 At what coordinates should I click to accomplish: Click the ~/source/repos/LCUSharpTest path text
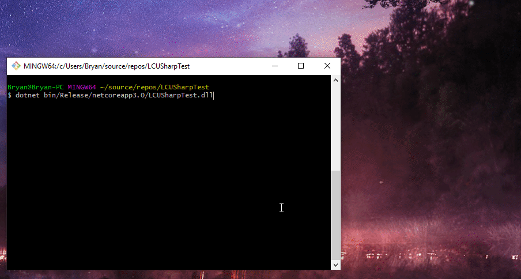coord(154,88)
